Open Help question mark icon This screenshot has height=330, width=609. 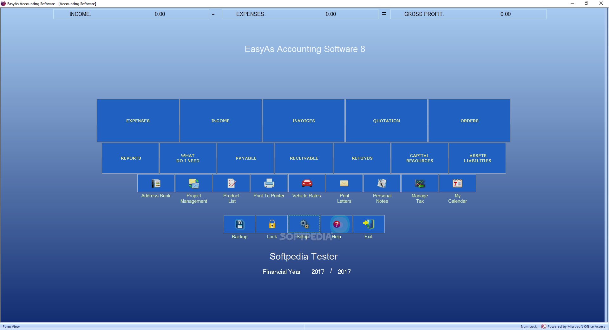point(337,224)
